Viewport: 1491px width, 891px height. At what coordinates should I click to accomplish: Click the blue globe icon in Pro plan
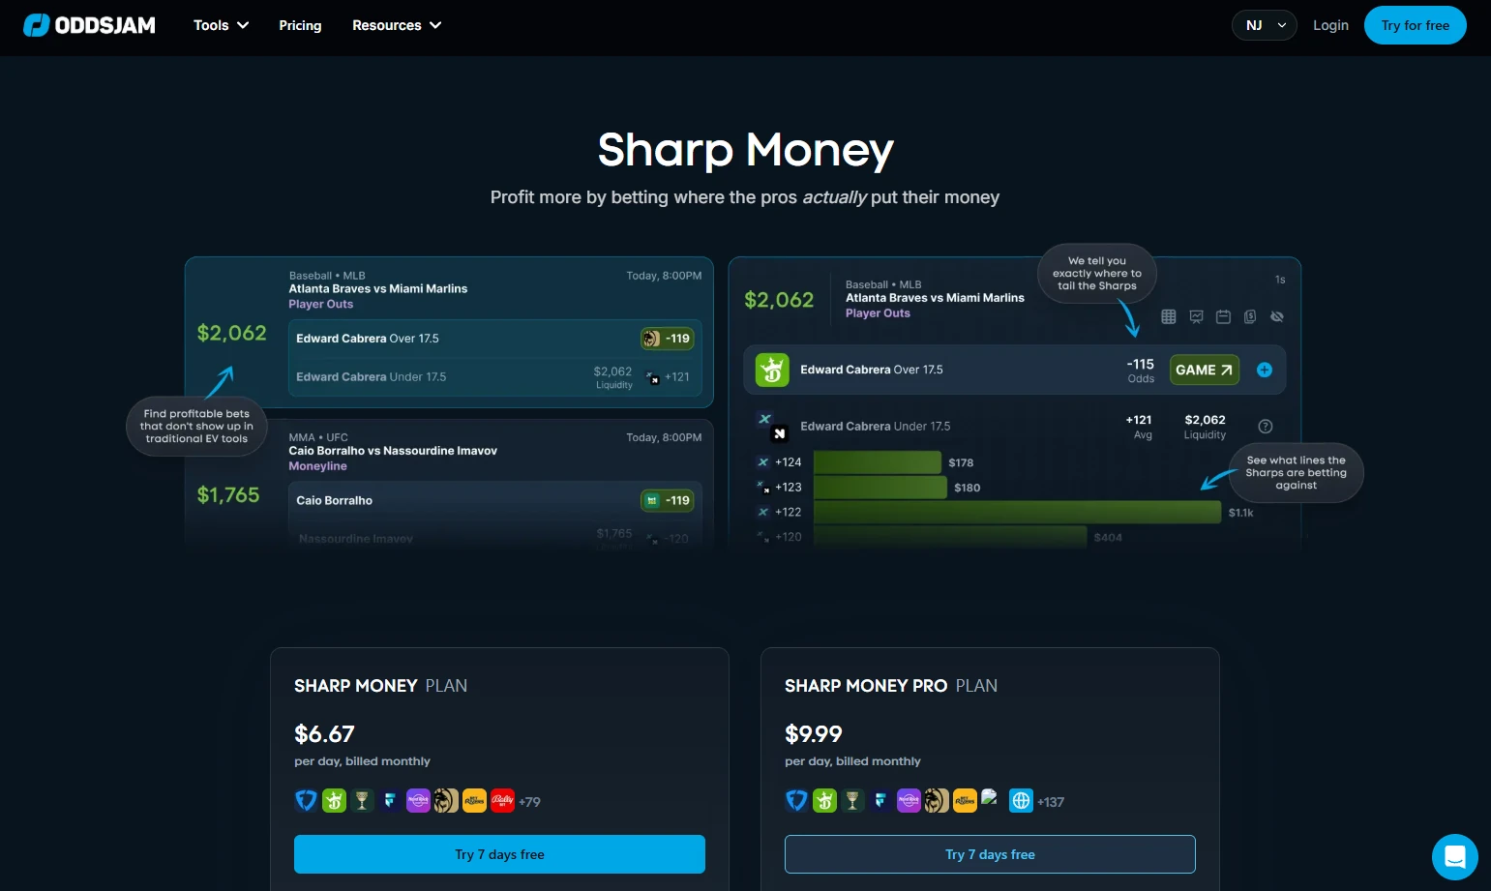[1021, 801]
